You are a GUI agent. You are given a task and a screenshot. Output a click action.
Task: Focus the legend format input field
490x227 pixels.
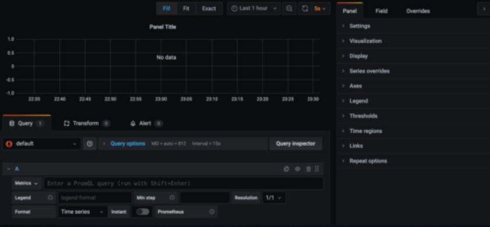click(95, 198)
